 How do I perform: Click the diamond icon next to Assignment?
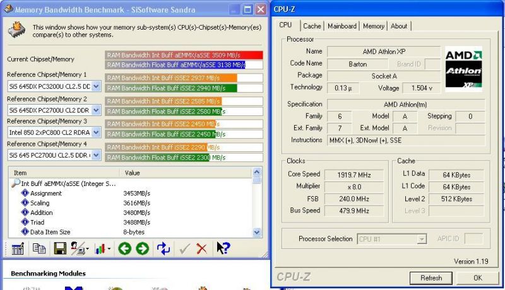pos(25,193)
